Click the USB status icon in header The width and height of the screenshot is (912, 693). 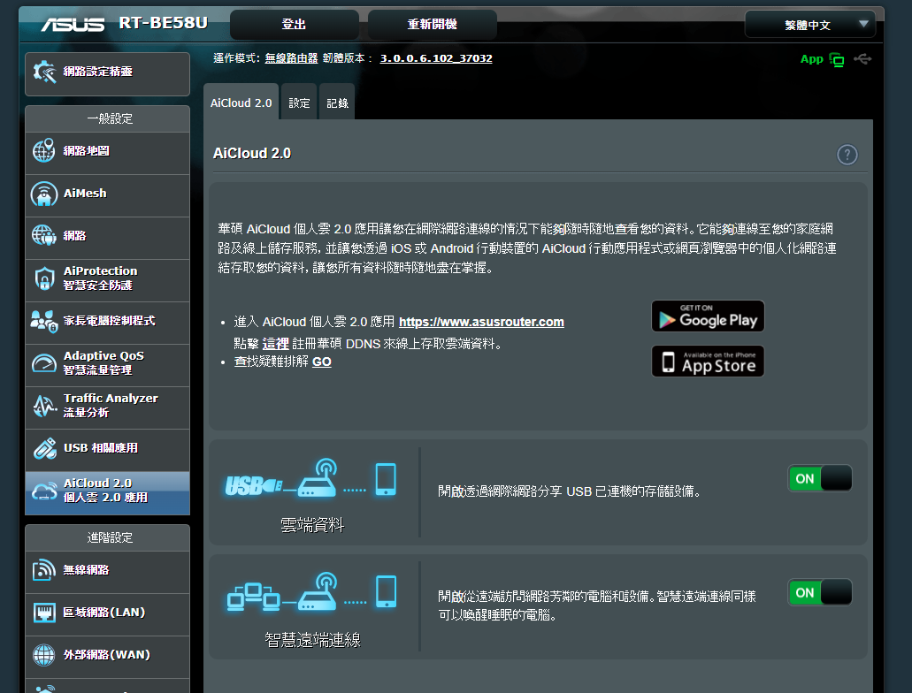[862, 58]
